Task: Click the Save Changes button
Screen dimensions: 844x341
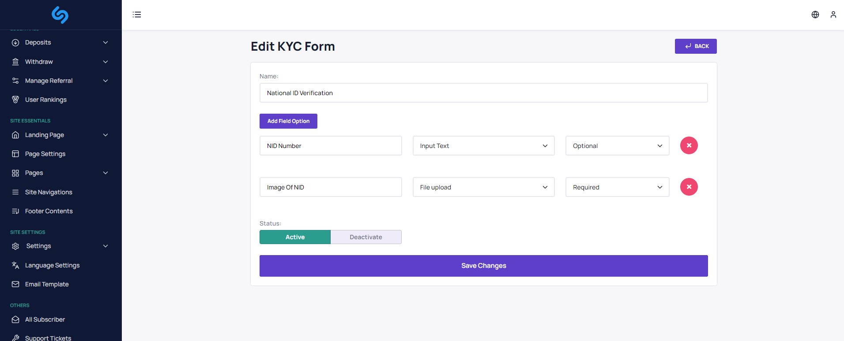Action: pos(483,266)
